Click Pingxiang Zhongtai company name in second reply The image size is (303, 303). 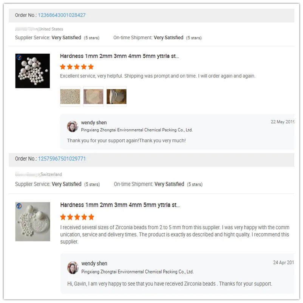pos(137,272)
